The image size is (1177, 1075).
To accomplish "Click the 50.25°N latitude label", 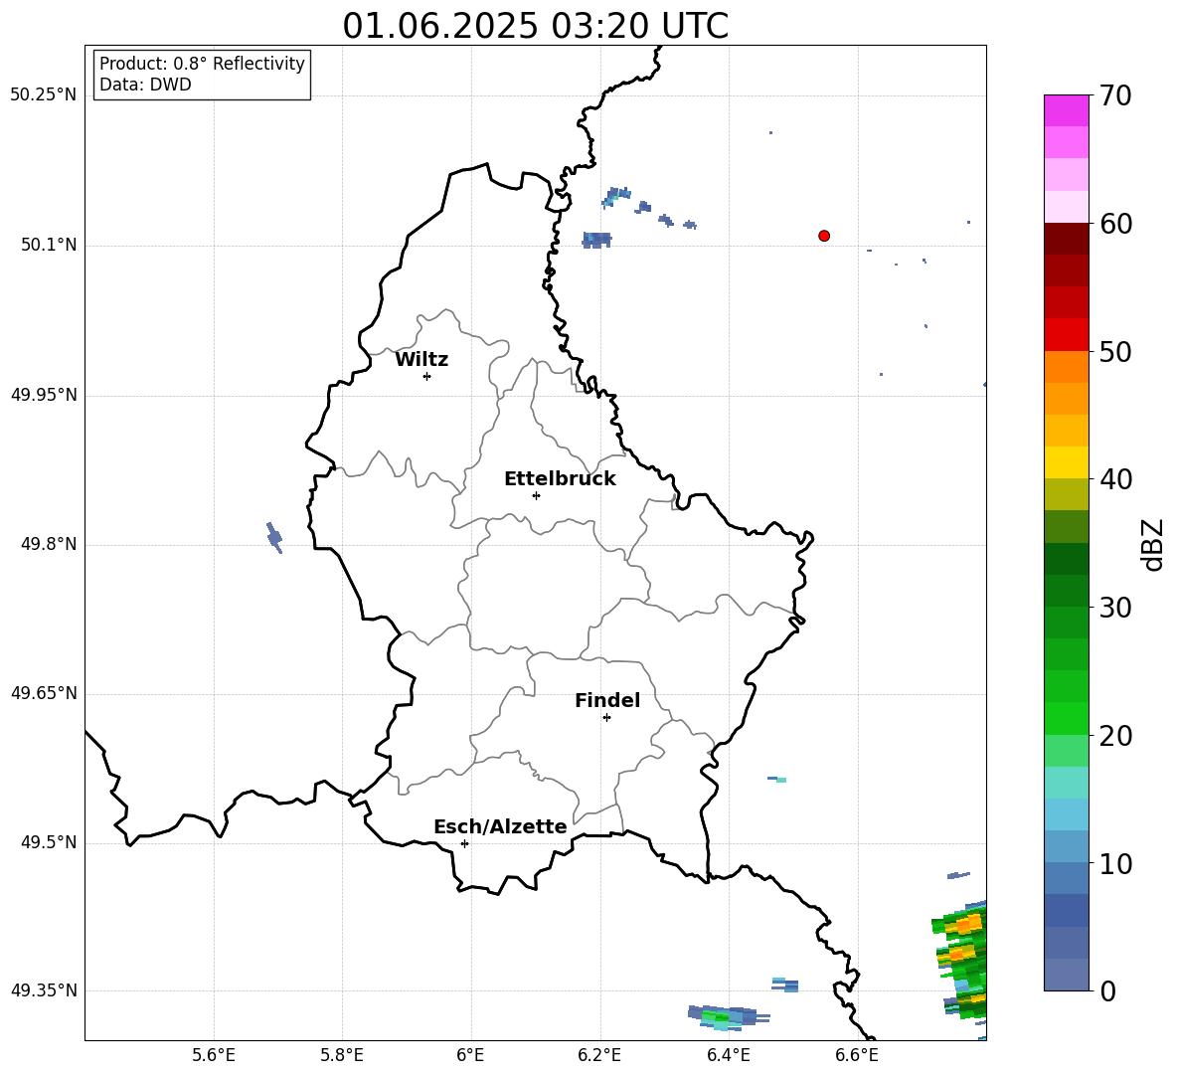I will tap(44, 95).
